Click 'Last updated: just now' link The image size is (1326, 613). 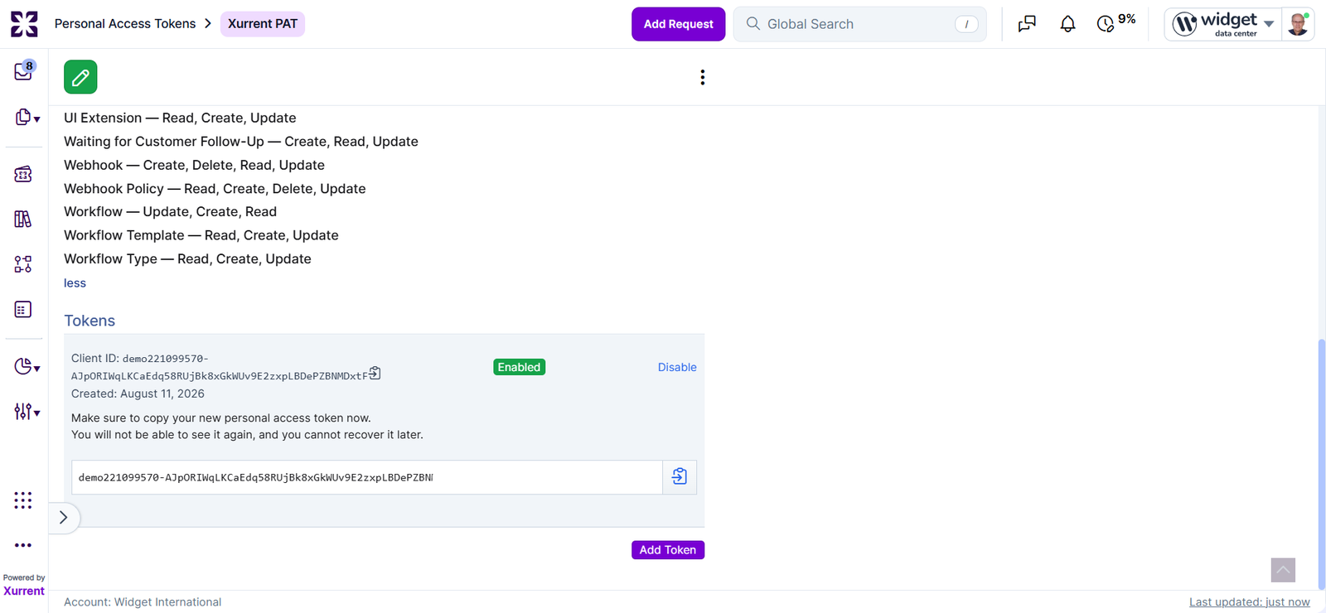(x=1250, y=602)
